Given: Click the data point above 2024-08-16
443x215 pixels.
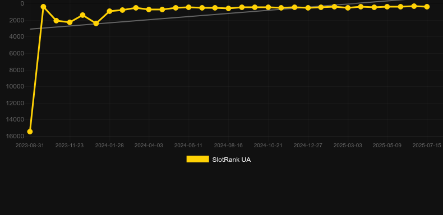Looking at the screenshot, I should (x=229, y=8).
